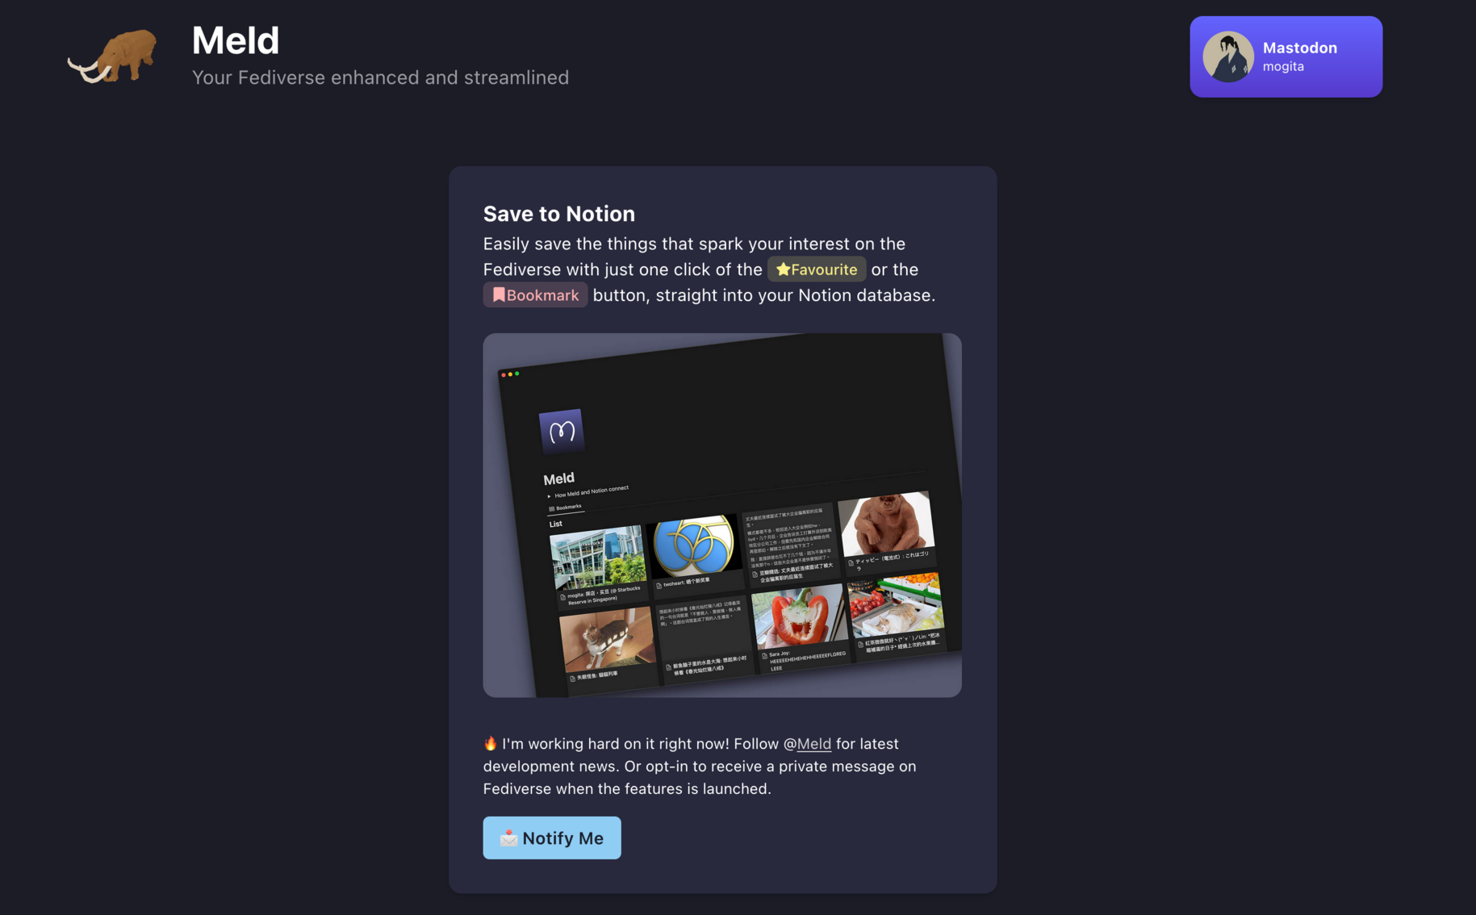This screenshot has width=1476, height=915.
Task: Open the Starbucks building photo thumbnail
Action: (598, 558)
